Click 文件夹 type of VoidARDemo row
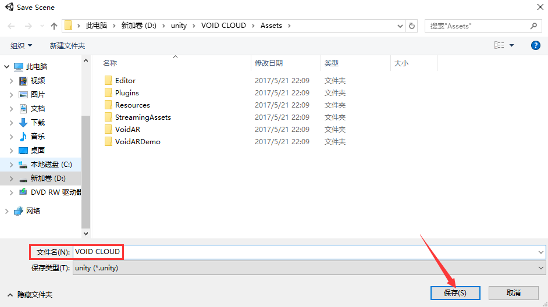The height and width of the screenshot is (307, 548). coord(335,142)
